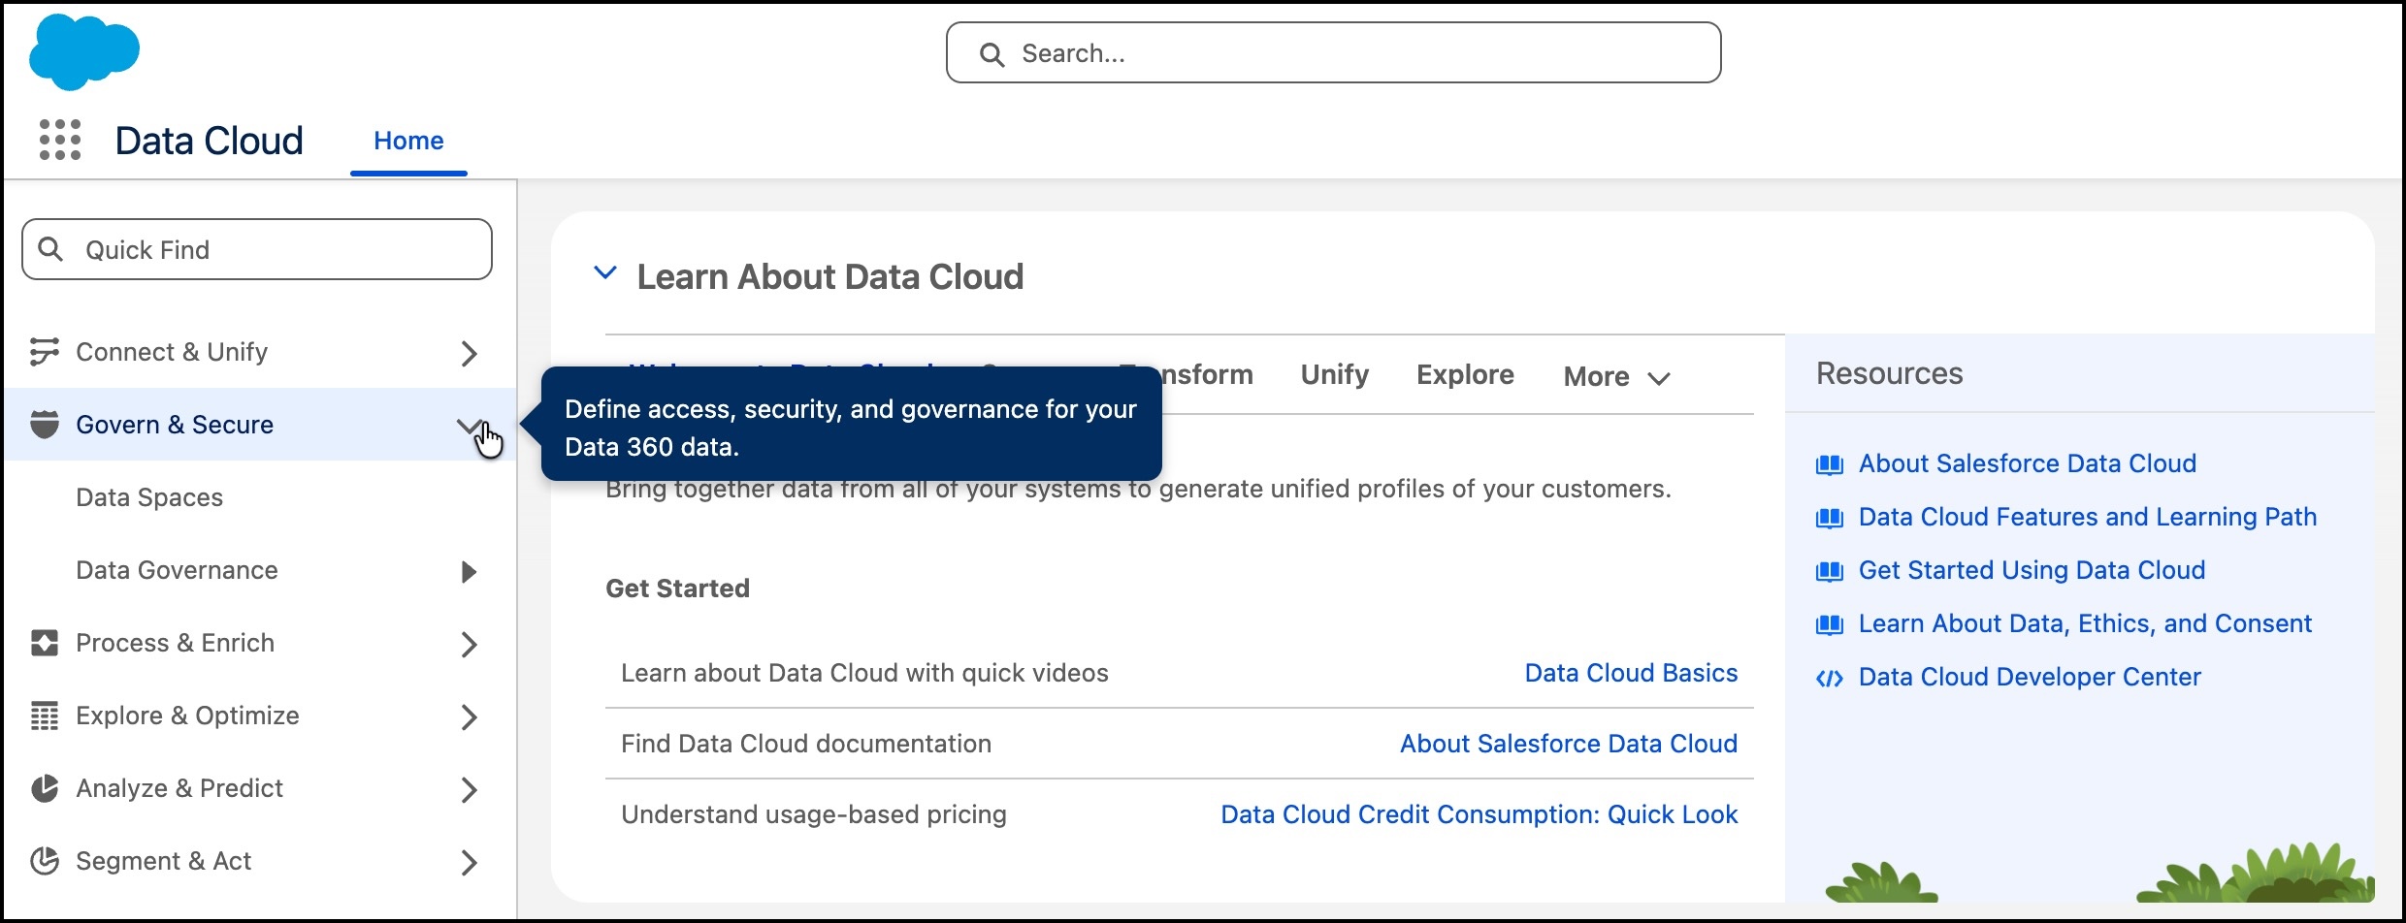Click the Analyze & Predict chart icon
The image size is (2406, 923).
pyautogui.click(x=45, y=788)
